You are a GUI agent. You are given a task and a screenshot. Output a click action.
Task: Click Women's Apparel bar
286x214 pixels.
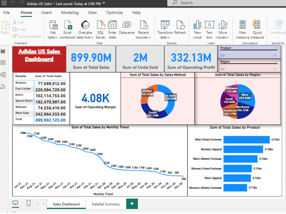point(243,149)
